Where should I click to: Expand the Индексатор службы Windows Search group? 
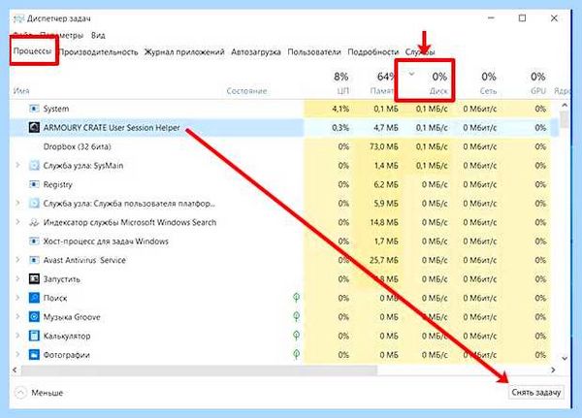tap(17, 222)
